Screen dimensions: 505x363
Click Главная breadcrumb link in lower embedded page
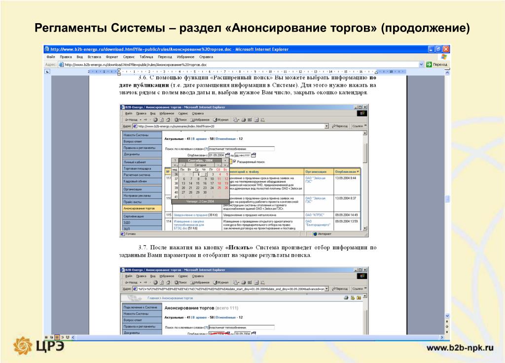tap(153, 298)
